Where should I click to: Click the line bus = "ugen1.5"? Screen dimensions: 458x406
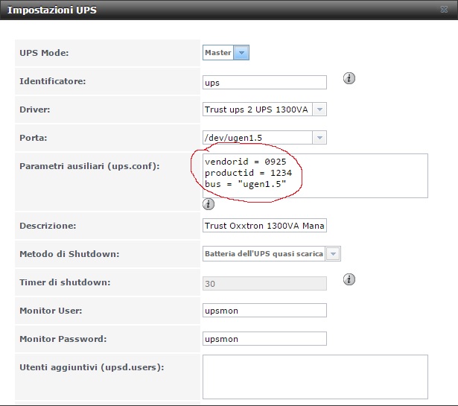tap(245, 184)
